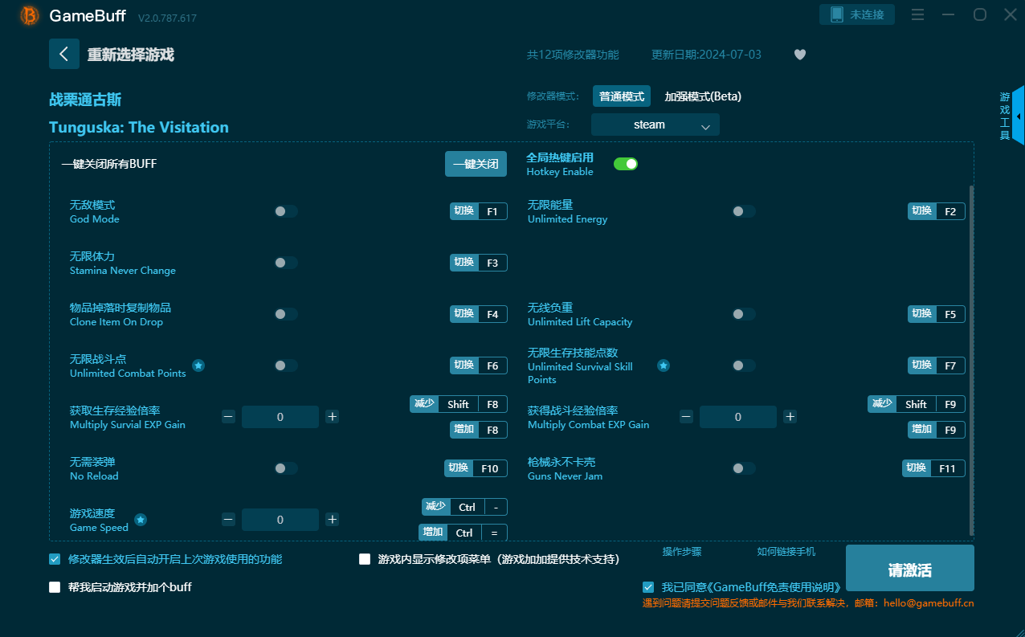Image resolution: width=1025 pixels, height=637 pixels.
Task: Enable Unlimited Energy toggle
Action: 744,211
